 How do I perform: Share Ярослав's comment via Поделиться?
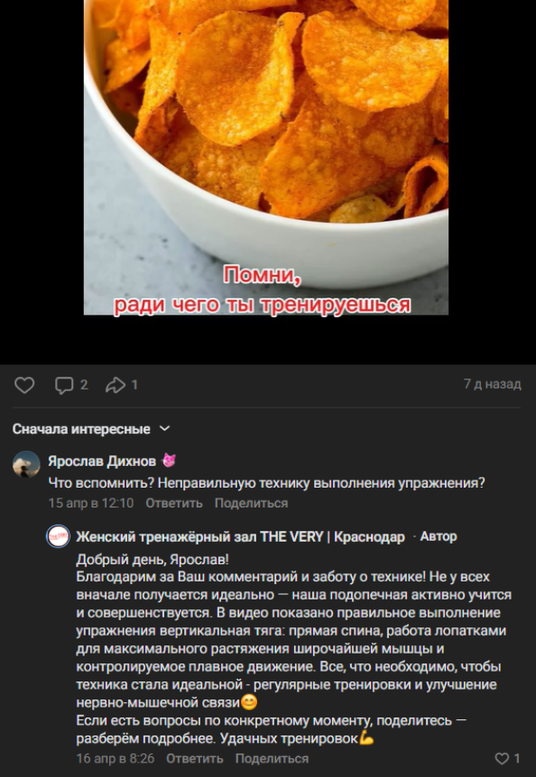coord(251,503)
